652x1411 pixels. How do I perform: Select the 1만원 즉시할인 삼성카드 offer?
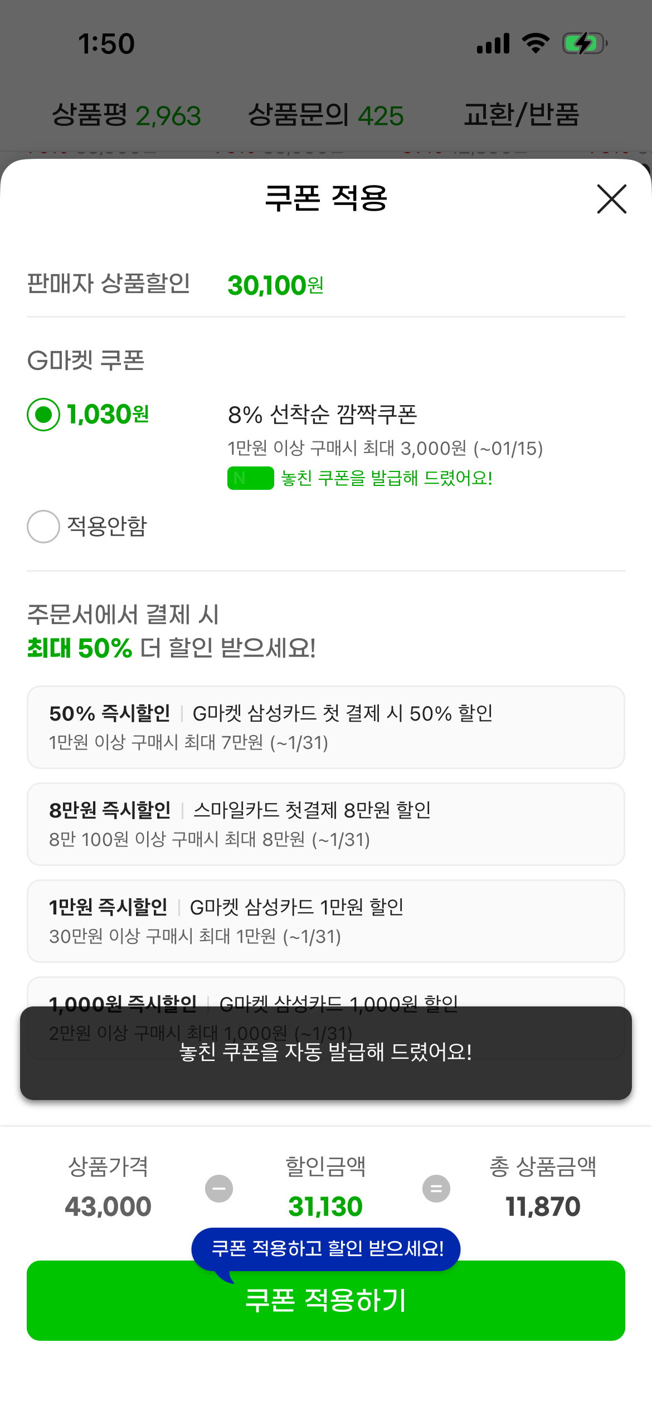click(325, 921)
